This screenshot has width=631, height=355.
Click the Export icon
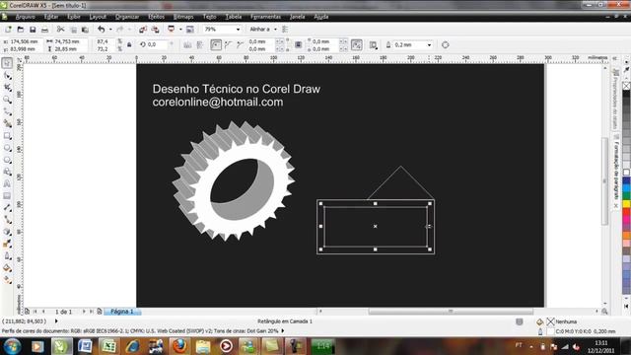[156, 30]
